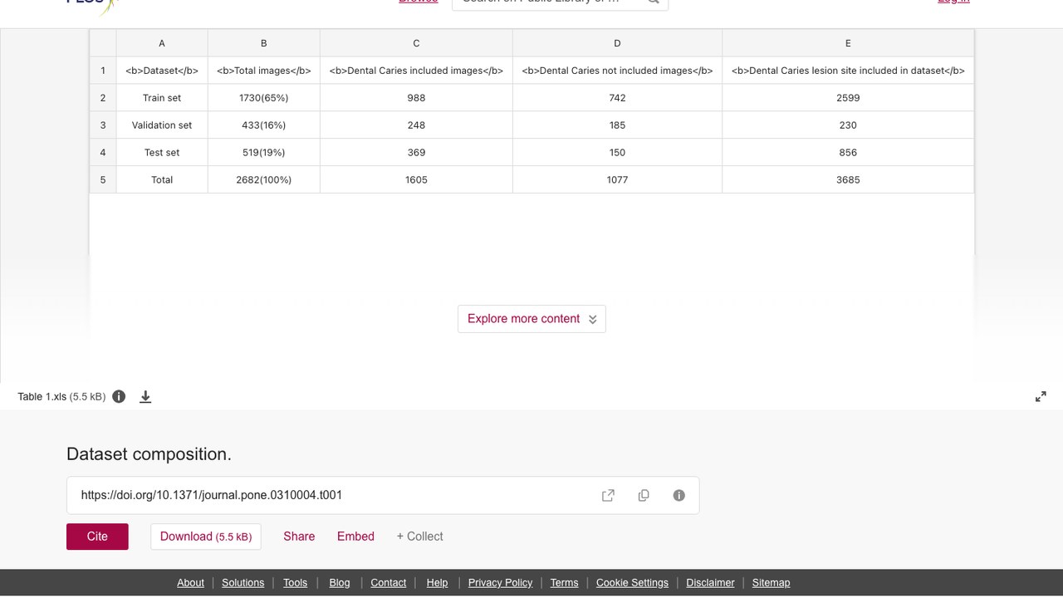
Task: Click the cell with value 742
Action: tap(617, 98)
